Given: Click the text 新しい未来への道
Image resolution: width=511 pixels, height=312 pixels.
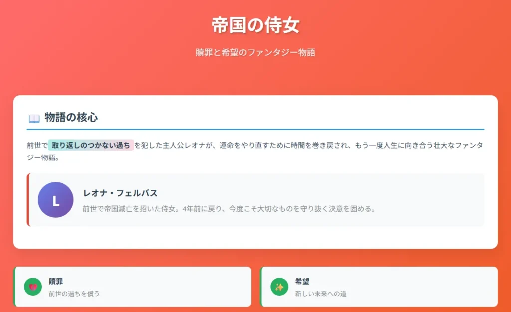Looking at the screenshot, I should pyautogui.click(x=321, y=294).
